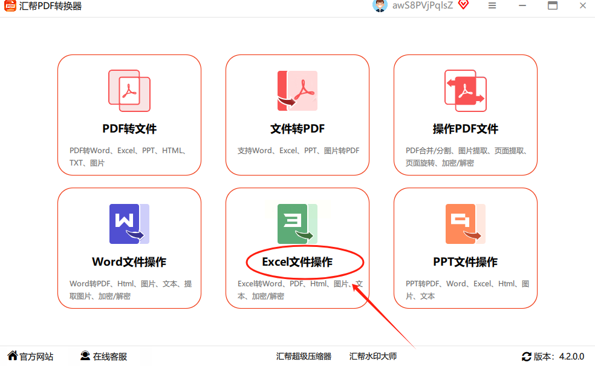
Task: Open the 文件转PDF title
Action: (x=297, y=129)
